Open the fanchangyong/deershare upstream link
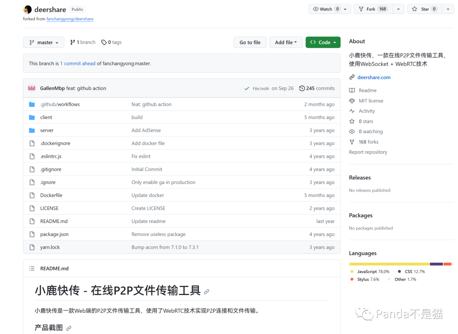Screen dimensions: 458x334 click(70, 19)
